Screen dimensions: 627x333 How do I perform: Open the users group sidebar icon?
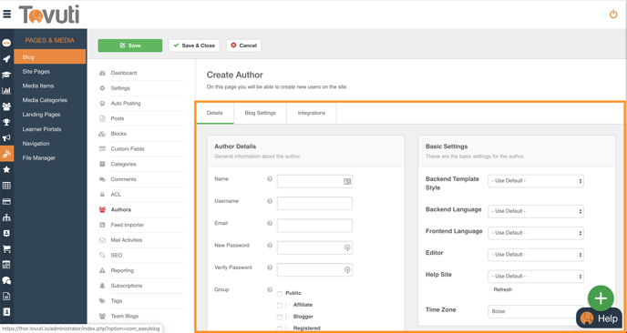click(x=6, y=106)
